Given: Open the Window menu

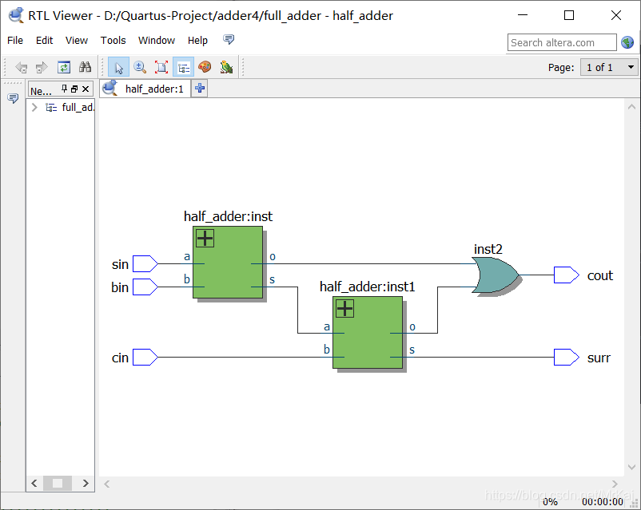Looking at the screenshot, I should pos(157,41).
